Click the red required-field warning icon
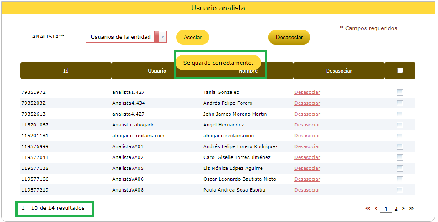 [157, 36]
